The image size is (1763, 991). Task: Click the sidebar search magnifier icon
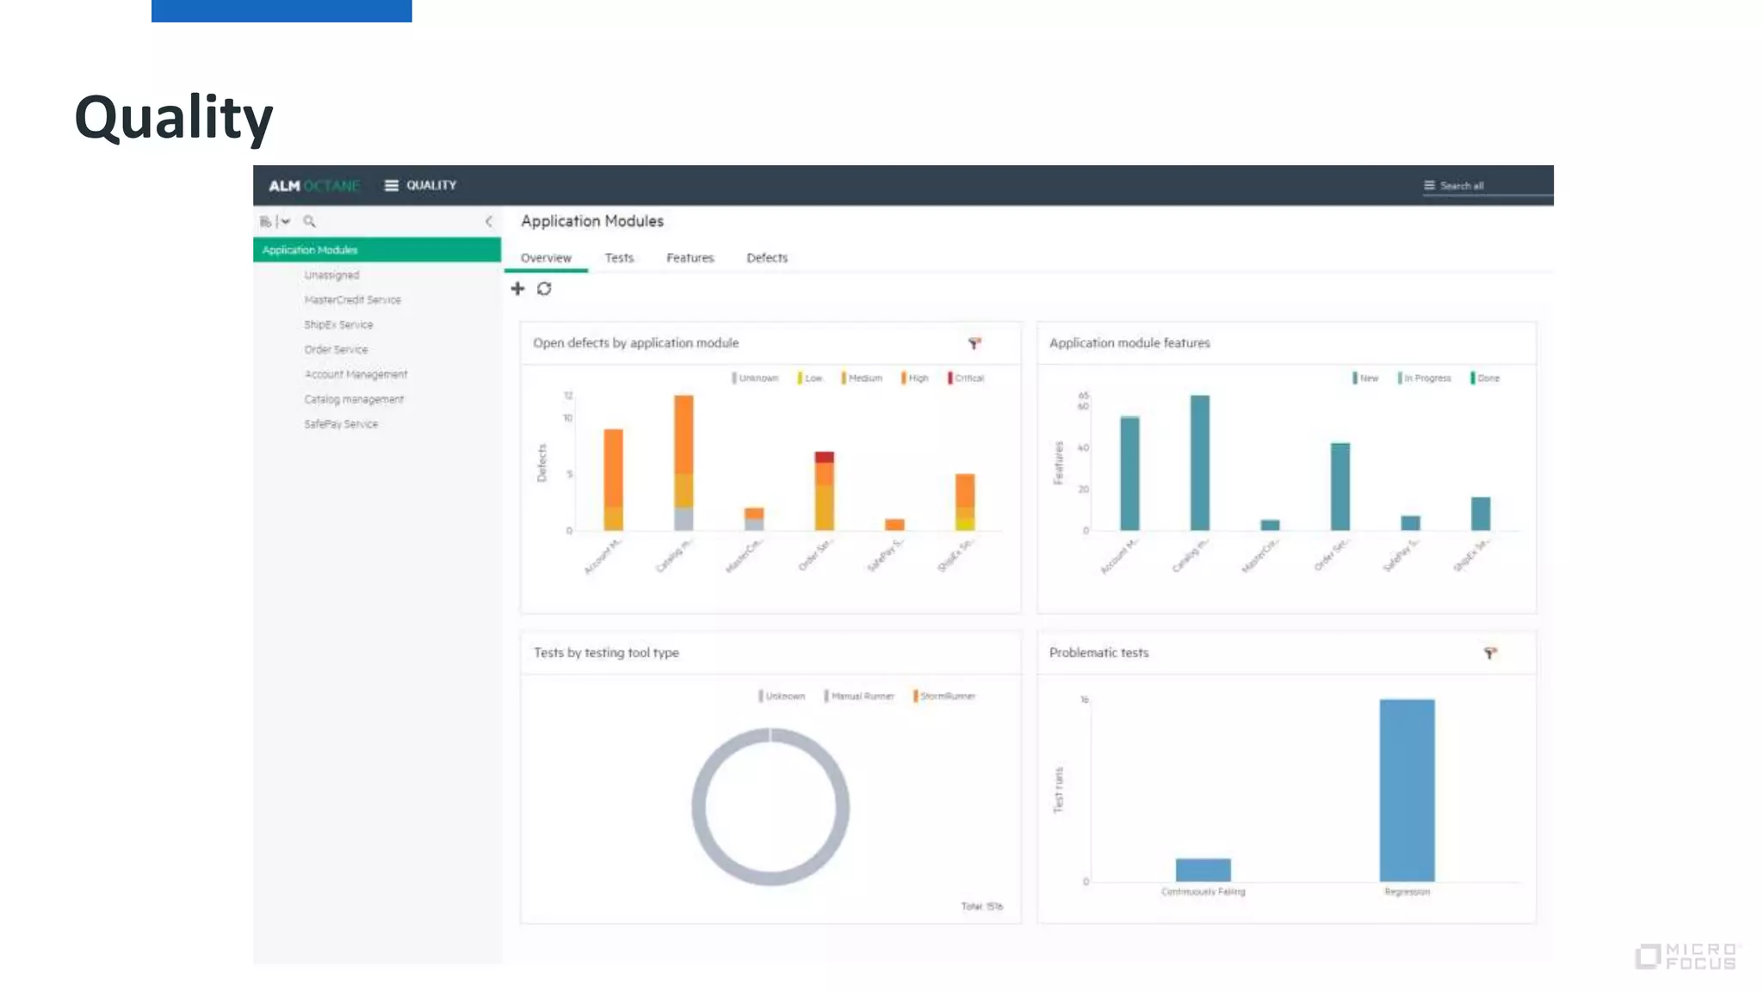[x=309, y=222]
